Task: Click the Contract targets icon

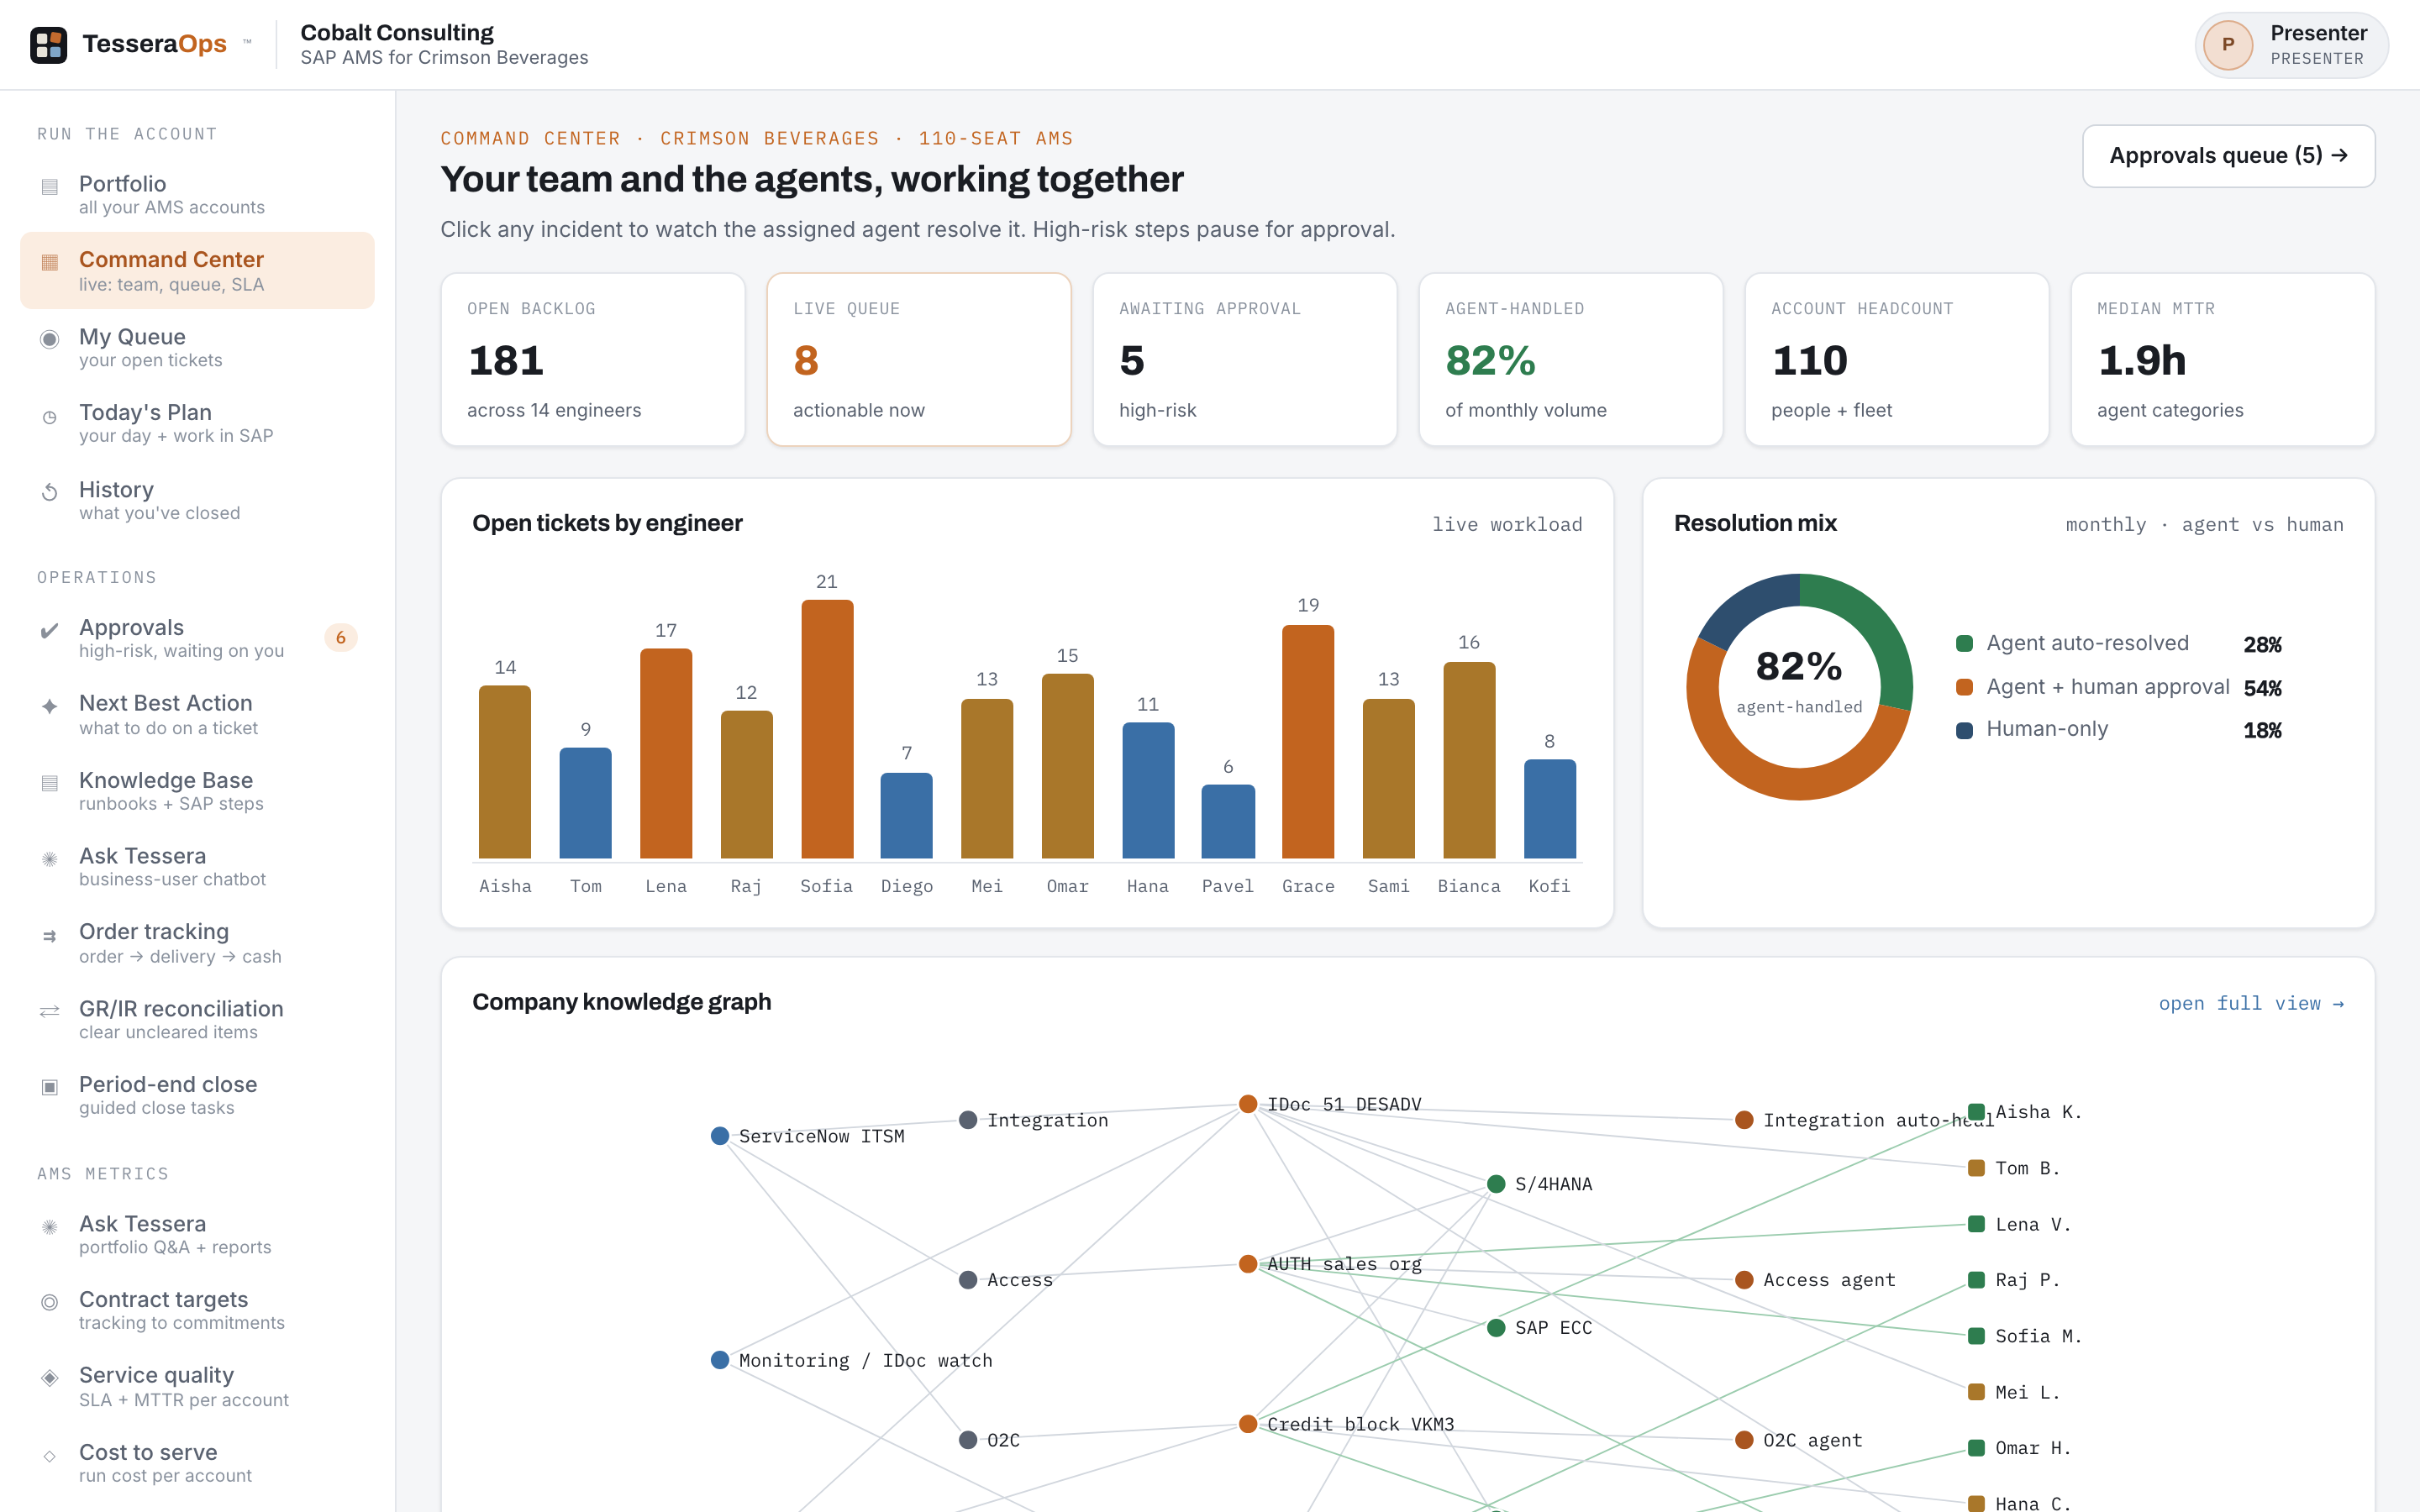Action: [x=49, y=1302]
